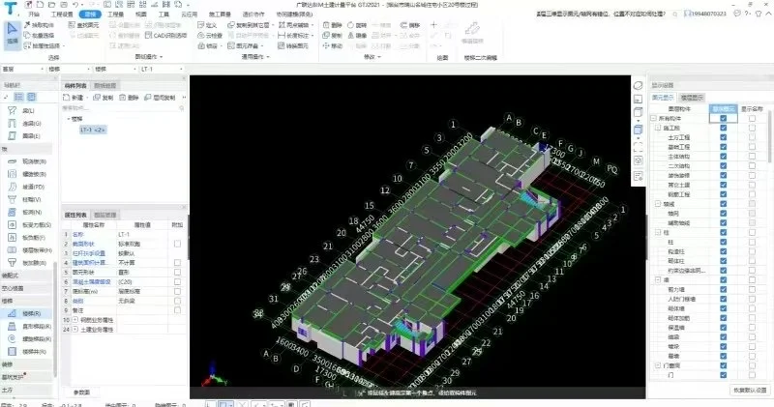
Task: Click 批量选择 batch select tool
Action: [x=39, y=35]
